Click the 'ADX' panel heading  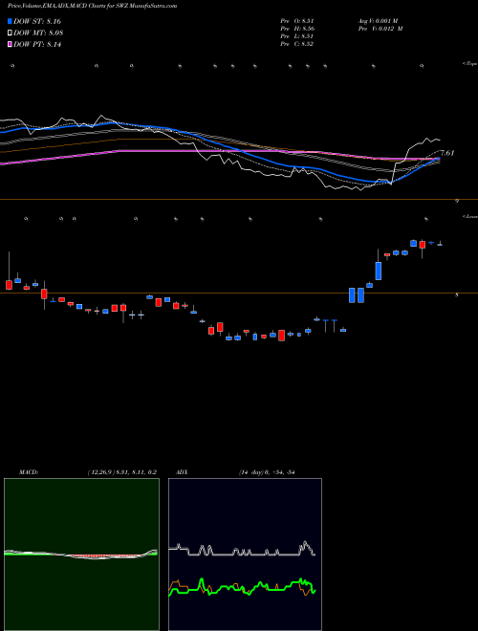183,472
